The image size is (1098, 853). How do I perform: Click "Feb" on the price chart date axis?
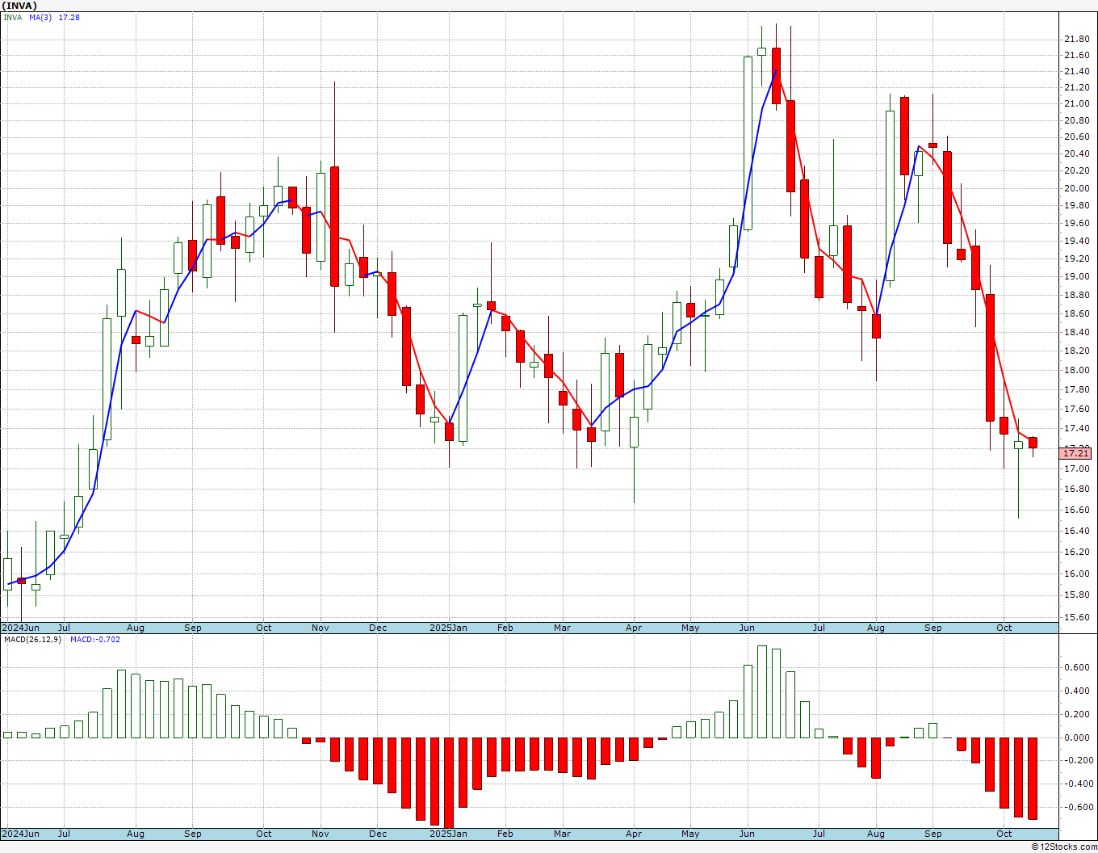click(x=505, y=628)
